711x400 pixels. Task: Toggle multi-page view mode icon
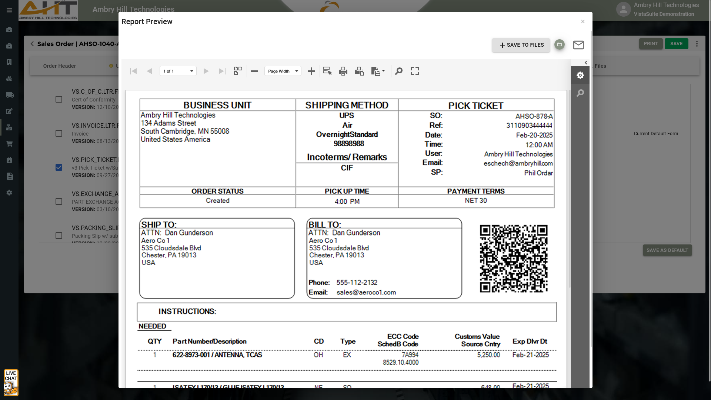238,71
